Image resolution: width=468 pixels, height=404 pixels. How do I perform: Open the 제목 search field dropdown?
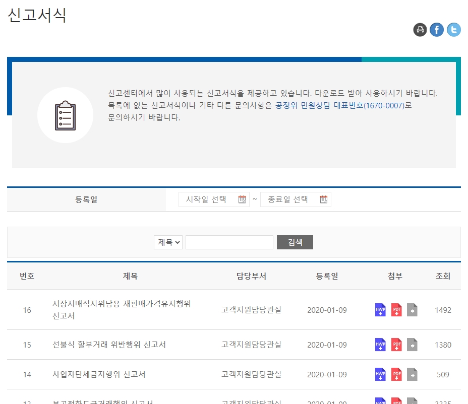point(168,242)
